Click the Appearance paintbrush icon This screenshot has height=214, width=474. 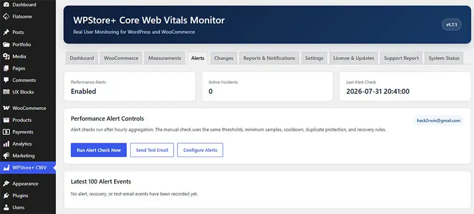[x=6, y=184]
